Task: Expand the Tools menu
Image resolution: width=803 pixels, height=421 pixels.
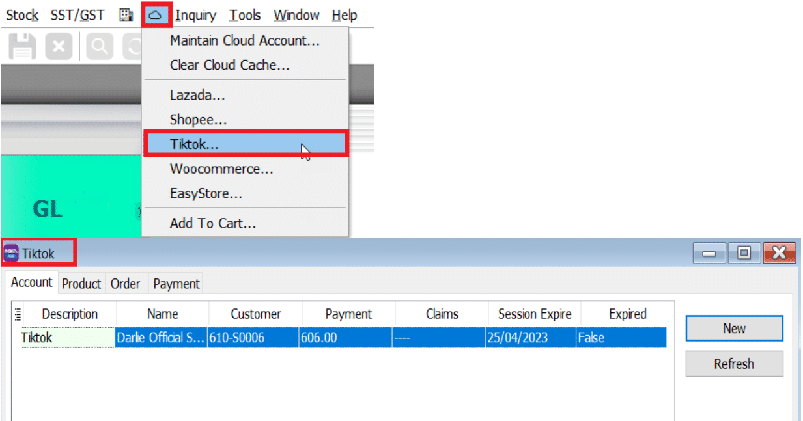Action: [245, 15]
